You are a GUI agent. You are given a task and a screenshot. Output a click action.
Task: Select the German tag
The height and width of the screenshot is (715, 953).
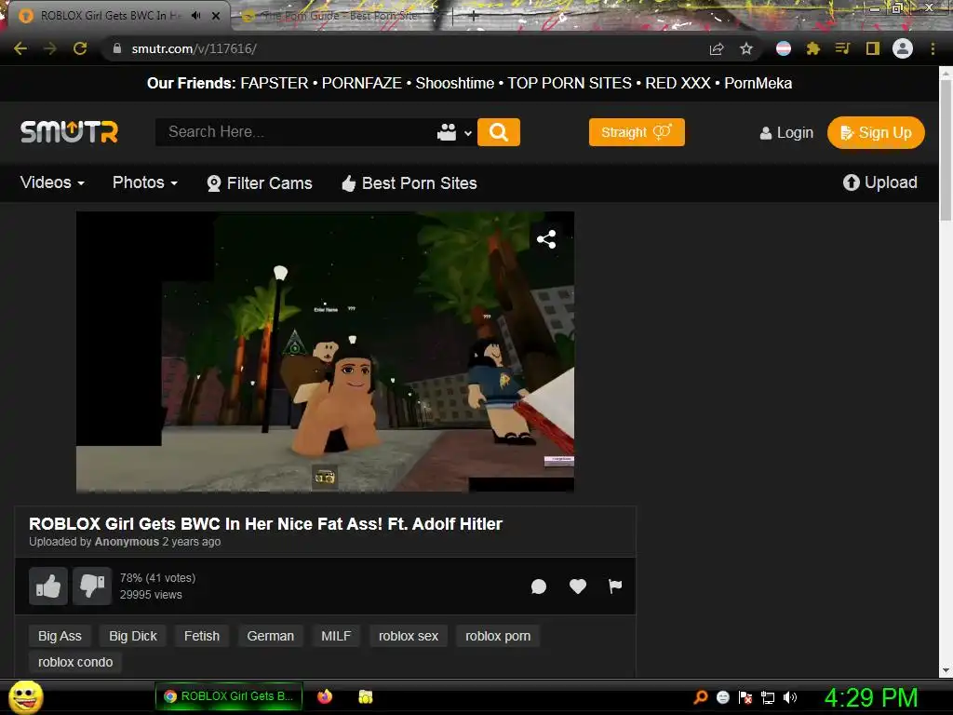271,636
